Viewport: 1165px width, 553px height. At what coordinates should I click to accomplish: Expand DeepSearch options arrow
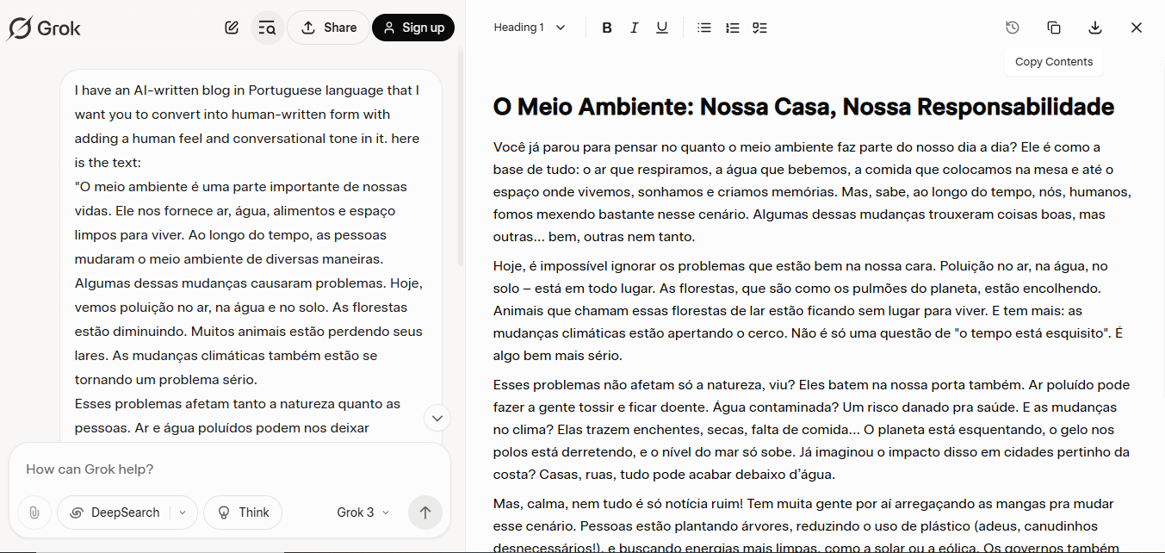click(x=183, y=513)
